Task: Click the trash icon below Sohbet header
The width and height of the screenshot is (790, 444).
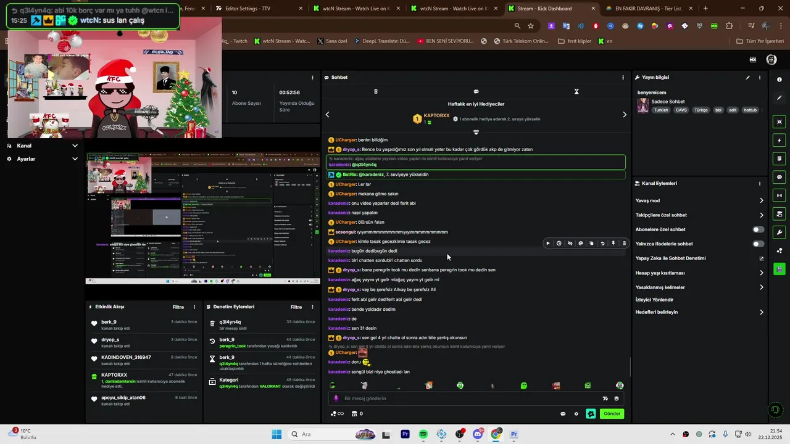Action: coord(376,91)
